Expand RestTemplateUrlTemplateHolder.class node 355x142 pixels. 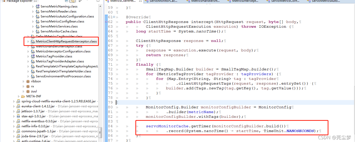(x=28, y=71)
